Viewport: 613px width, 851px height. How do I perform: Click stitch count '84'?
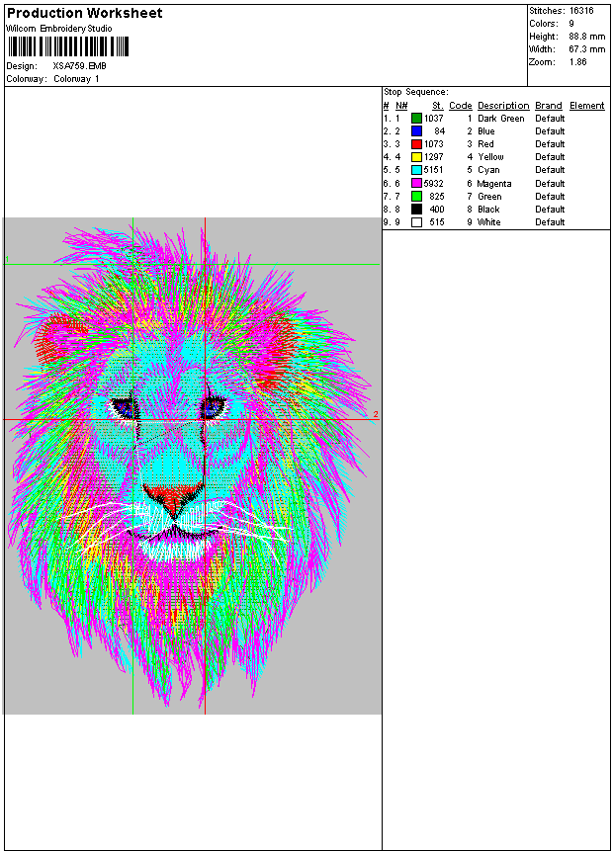click(x=439, y=131)
